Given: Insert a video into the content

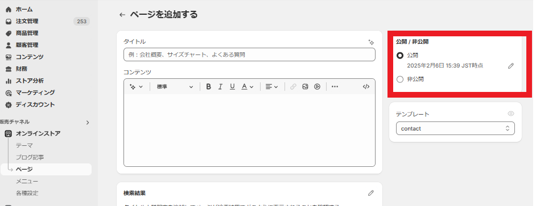Looking at the screenshot, I should point(318,87).
